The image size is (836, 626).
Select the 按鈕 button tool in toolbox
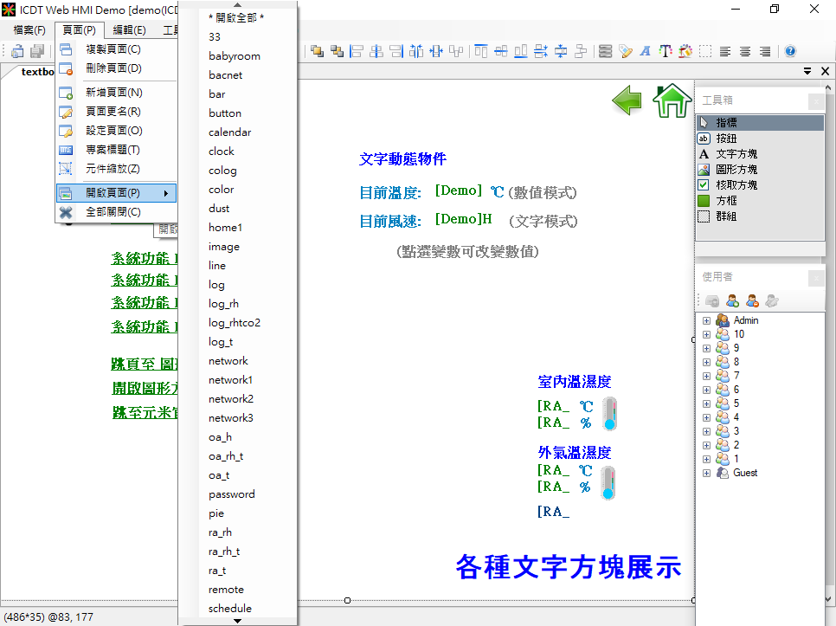726,139
